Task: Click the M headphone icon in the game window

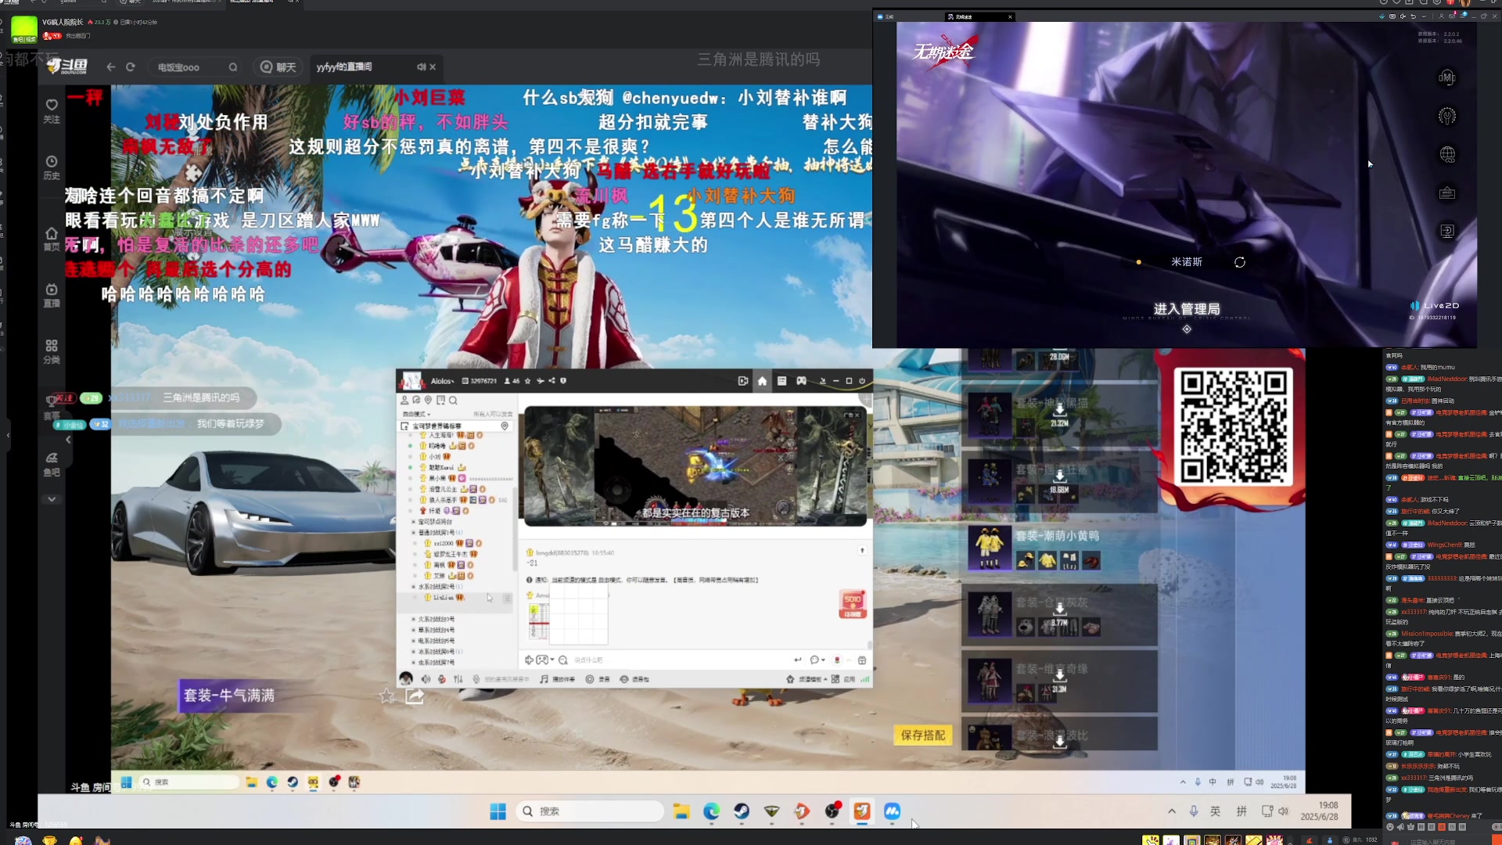Action: (1447, 77)
